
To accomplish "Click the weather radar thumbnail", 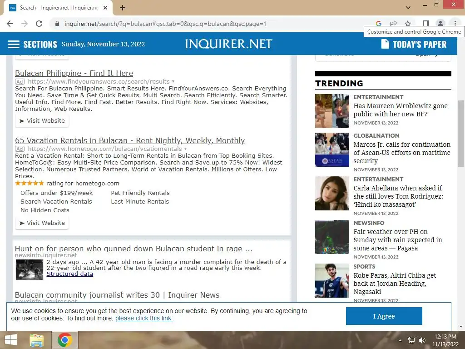I will pos(332,237).
